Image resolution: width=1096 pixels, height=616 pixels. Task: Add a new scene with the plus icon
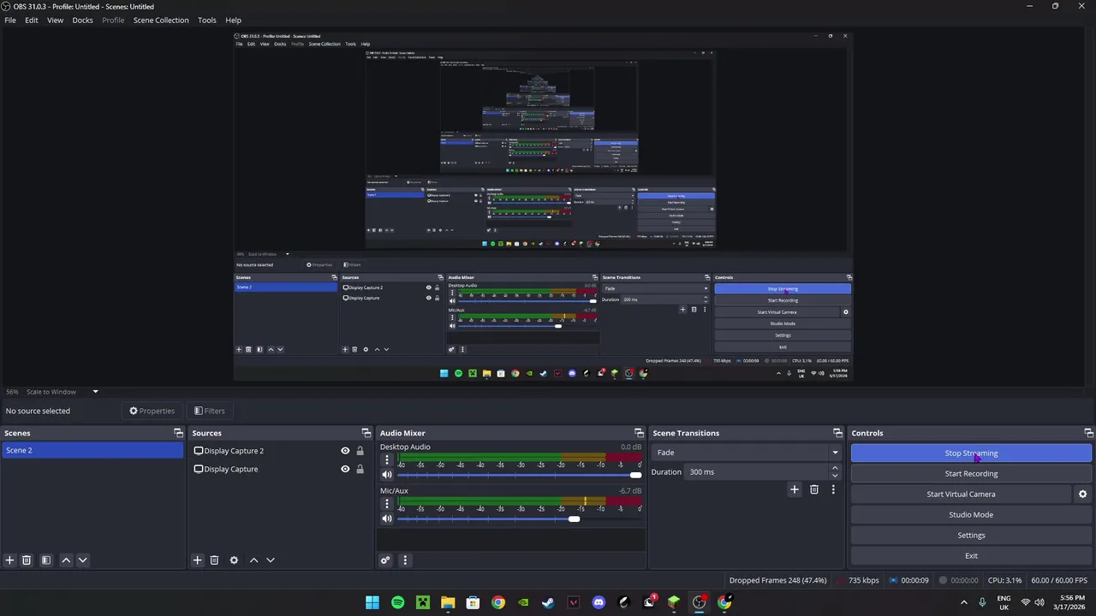(x=9, y=560)
